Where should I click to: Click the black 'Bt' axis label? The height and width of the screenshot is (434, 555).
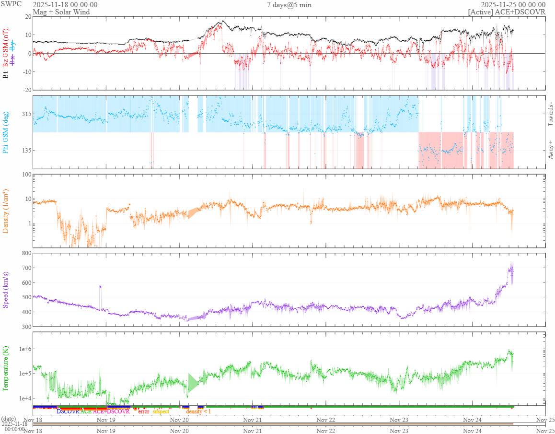[x=6, y=74]
